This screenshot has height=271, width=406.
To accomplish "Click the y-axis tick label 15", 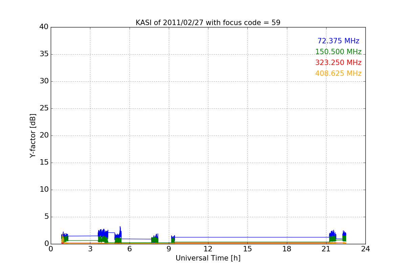I will 44,163.
